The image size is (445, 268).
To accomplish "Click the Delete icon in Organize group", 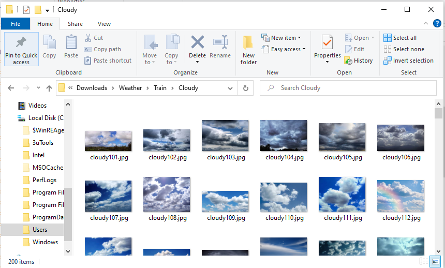I will [x=197, y=43].
